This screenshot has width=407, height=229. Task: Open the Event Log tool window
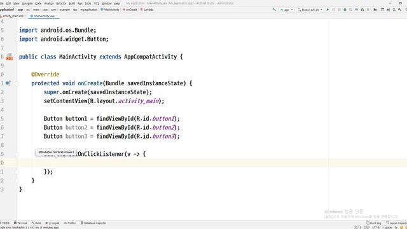(374, 223)
